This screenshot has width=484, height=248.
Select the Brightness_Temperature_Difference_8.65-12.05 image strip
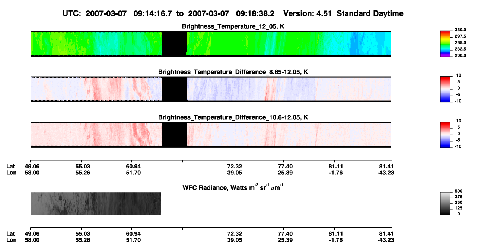(211, 89)
